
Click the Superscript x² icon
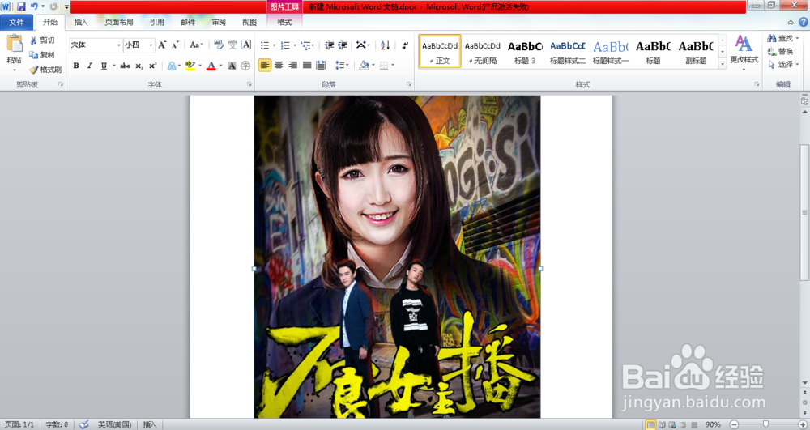coord(152,66)
